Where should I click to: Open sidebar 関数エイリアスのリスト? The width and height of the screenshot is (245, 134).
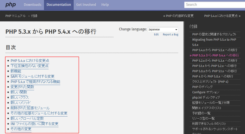coord(207,108)
